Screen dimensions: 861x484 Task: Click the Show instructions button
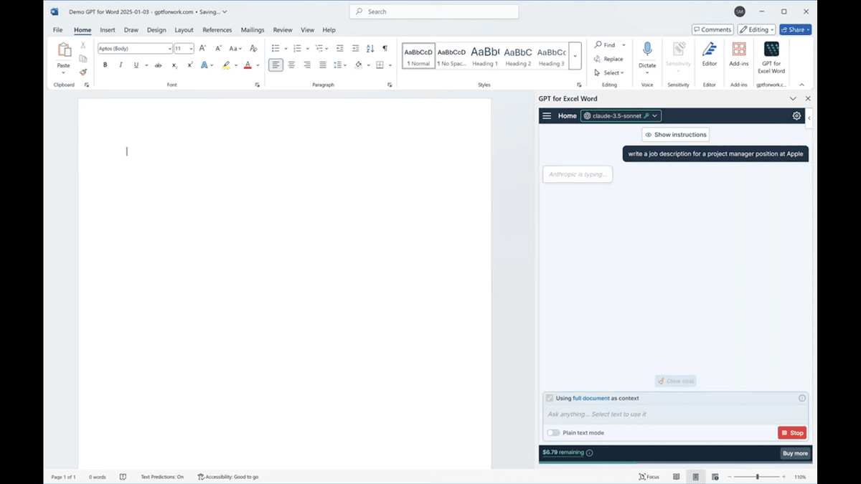click(x=675, y=134)
